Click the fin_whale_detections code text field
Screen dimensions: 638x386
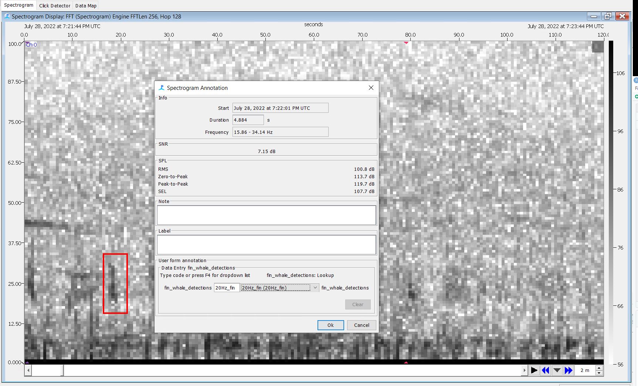point(226,288)
